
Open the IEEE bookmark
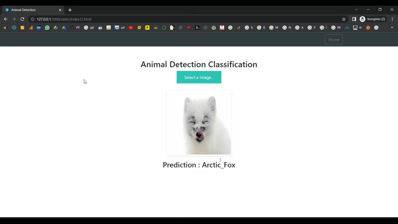pyautogui.click(x=39, y=28)
